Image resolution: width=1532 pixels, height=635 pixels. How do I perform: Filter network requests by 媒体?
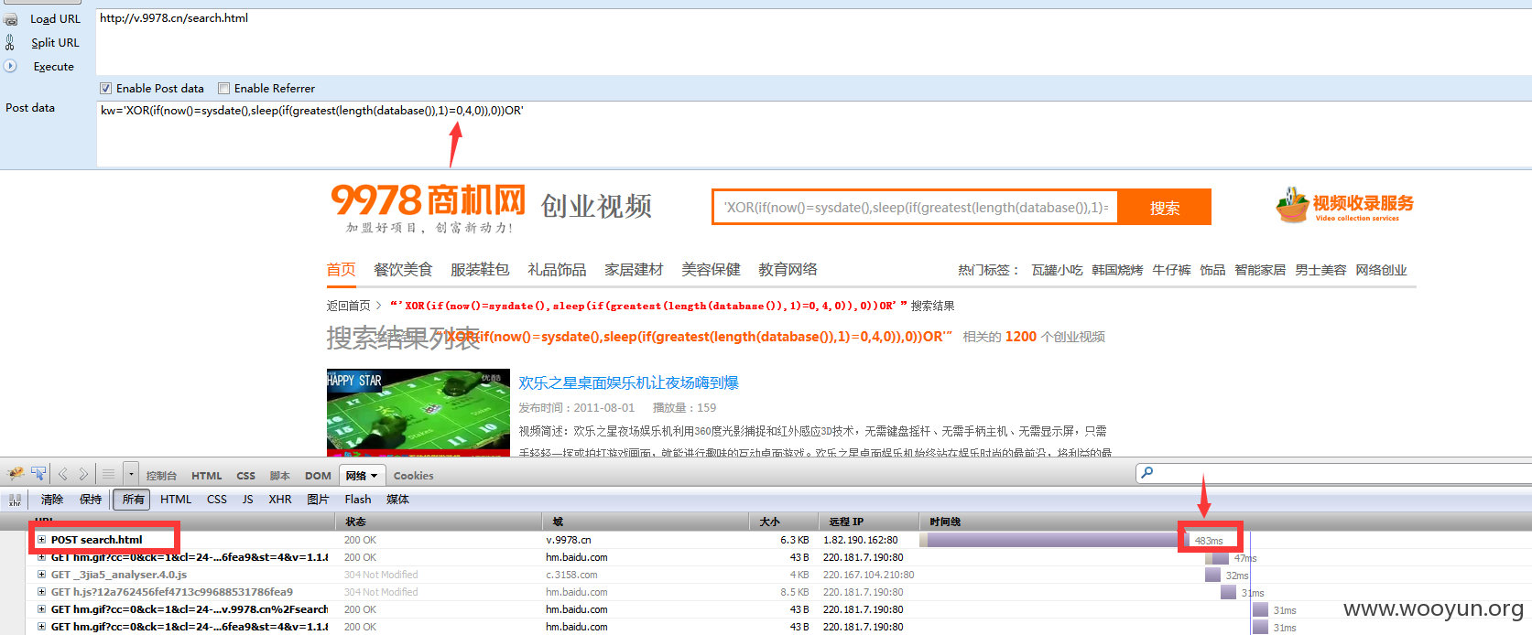[x=398, y=500]
